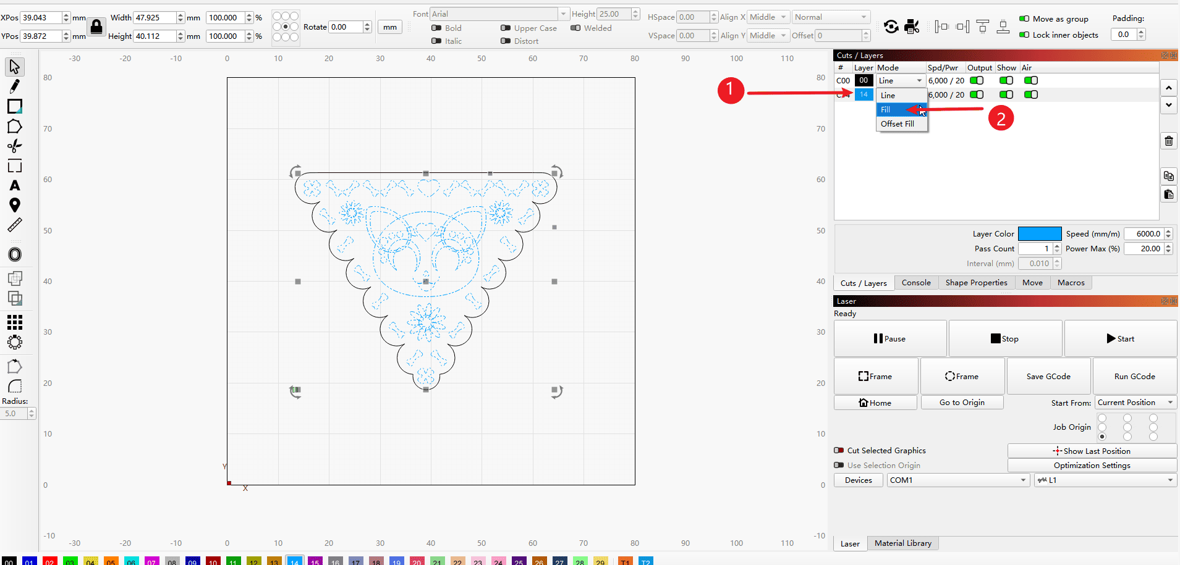Switch to the Shape Properties tab
The height and width of the screenshot is (565, 1180).
[x=976, y=283]
